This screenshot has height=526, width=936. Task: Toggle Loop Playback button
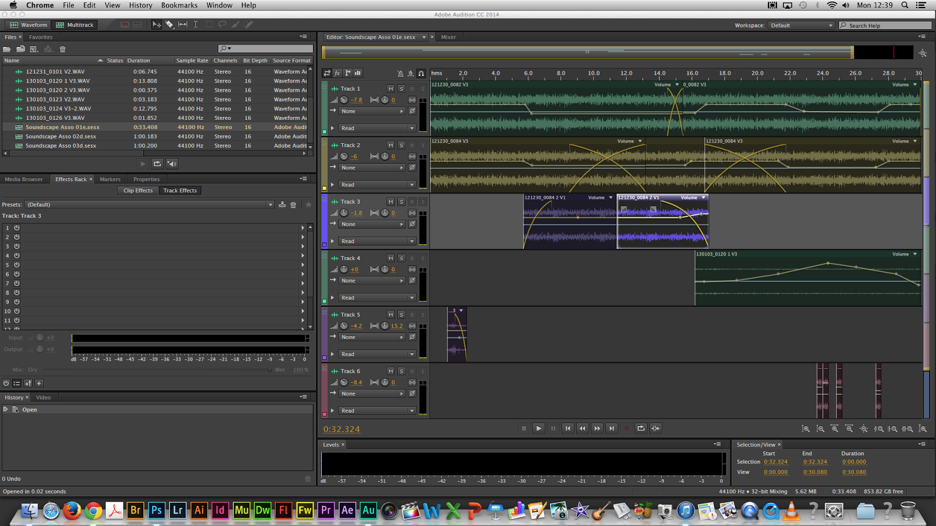point(641,428)
